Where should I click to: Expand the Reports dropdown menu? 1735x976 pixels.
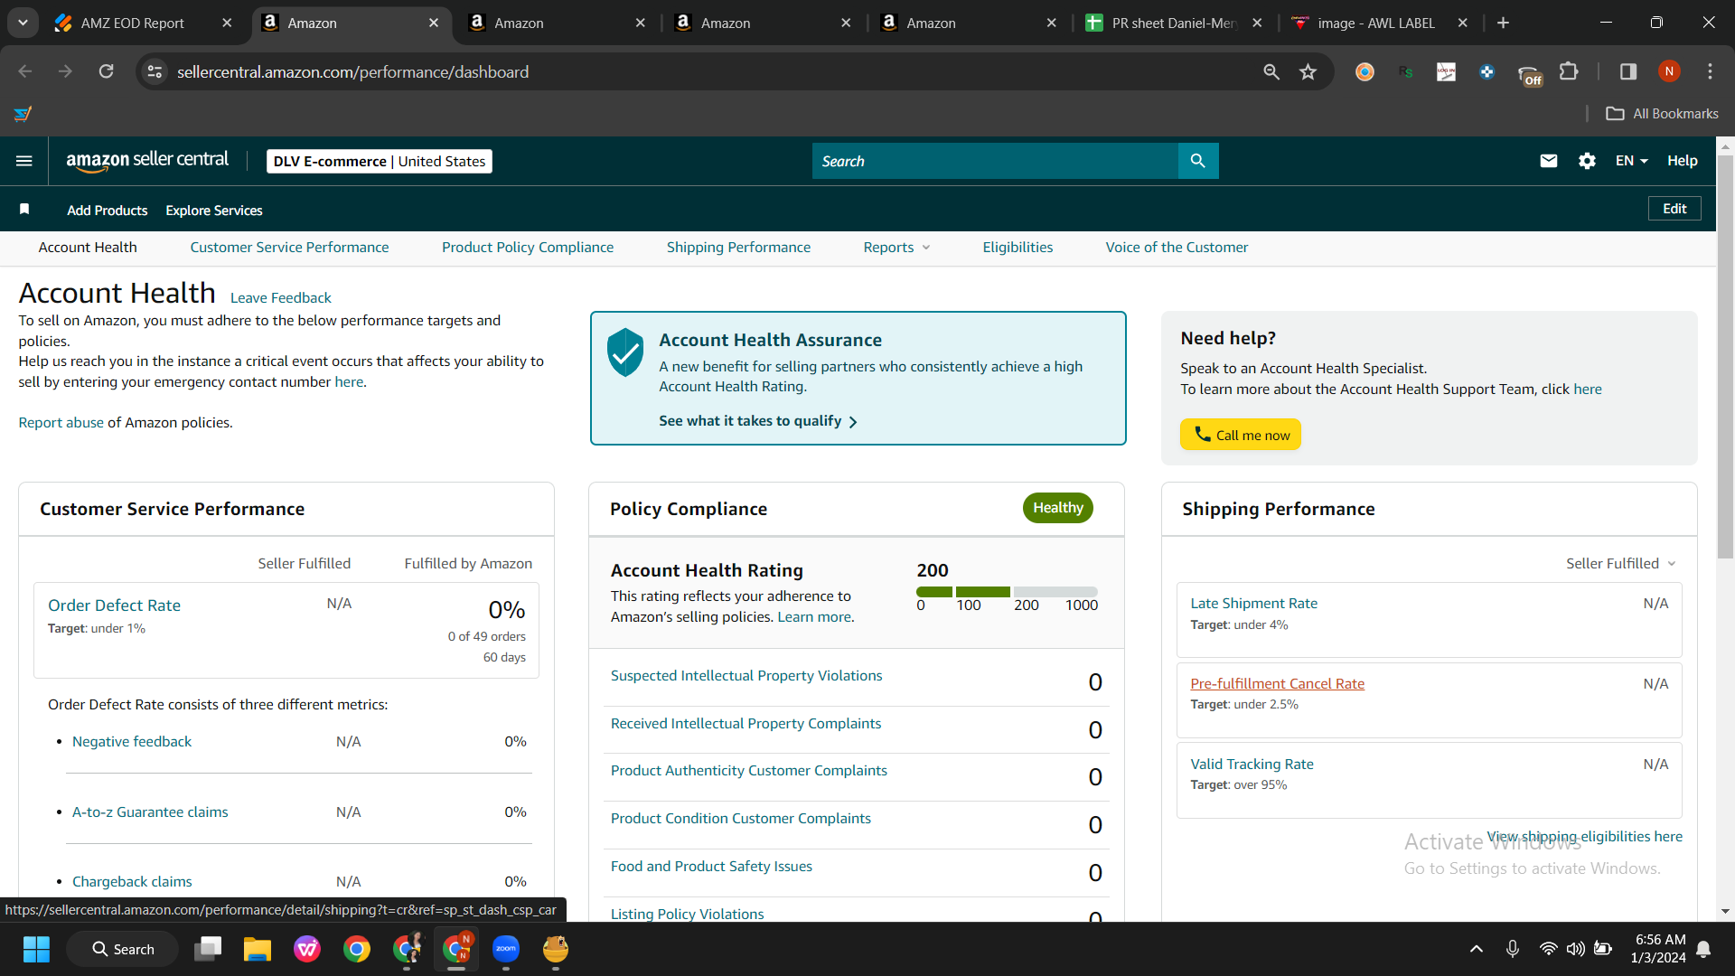coord(896,248)
